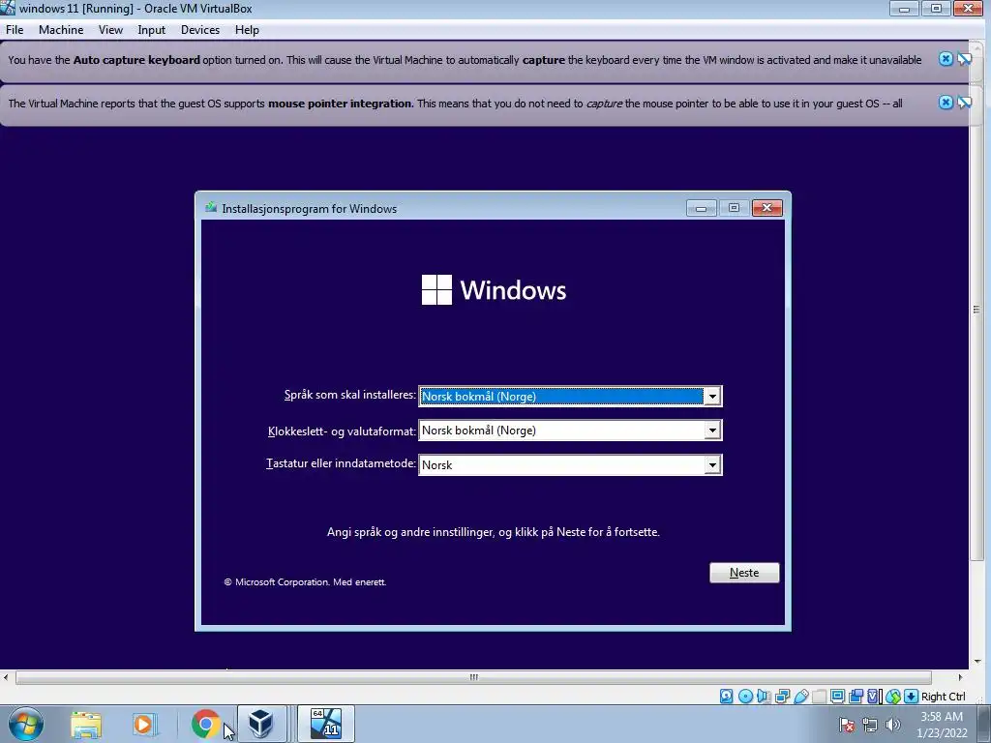This screenshot has width=991, height=743.
Task: Click the keyboard capture arrow icon
Action: (x=911, y=697)
